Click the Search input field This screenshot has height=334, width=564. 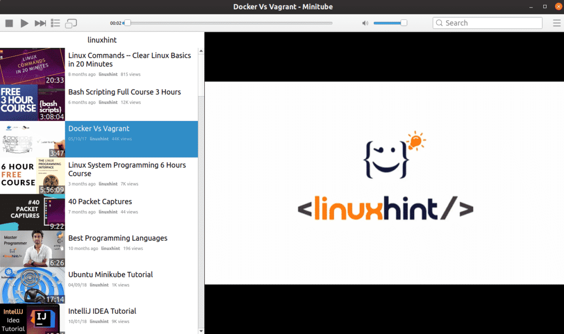(487, 23)
